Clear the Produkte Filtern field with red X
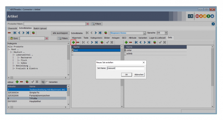Image resolution: width=223 pixels, height=120 pixels. click(88, 24)
